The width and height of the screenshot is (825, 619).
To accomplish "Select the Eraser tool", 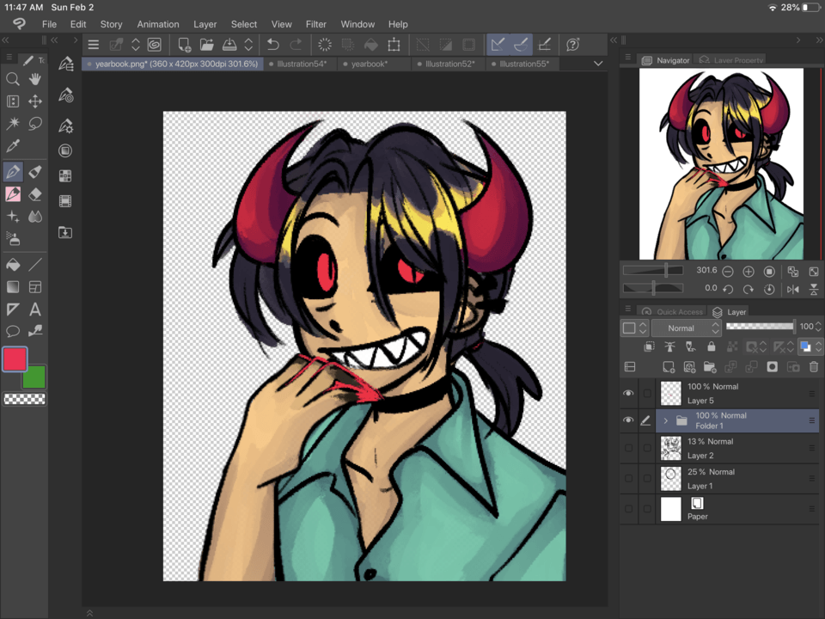I will point(35,194).
